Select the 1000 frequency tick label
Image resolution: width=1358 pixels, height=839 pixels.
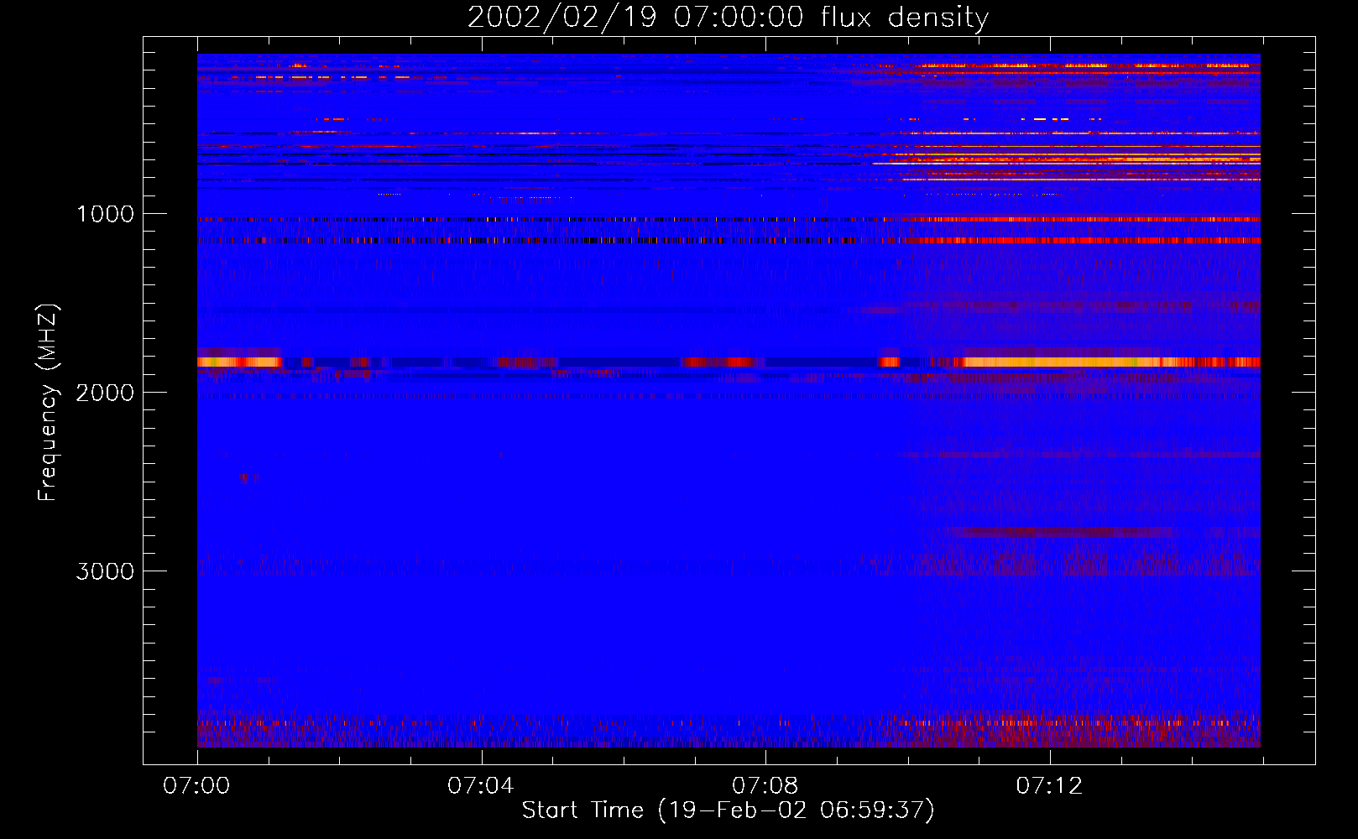click(105, 214)
